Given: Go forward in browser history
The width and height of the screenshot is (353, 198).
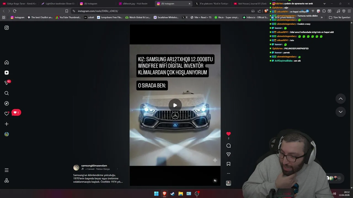Looking at the screenshot, I should point(9,11).
